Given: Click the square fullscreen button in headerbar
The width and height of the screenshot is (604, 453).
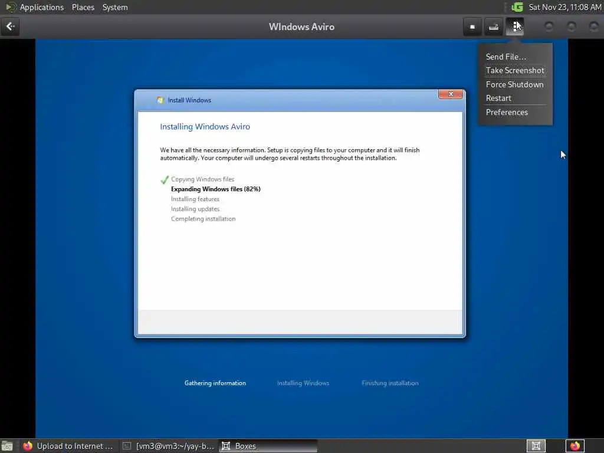Looking at the screenshot, I should [472, 27].
